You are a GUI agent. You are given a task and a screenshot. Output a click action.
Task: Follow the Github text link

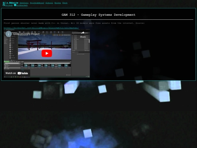9,5
